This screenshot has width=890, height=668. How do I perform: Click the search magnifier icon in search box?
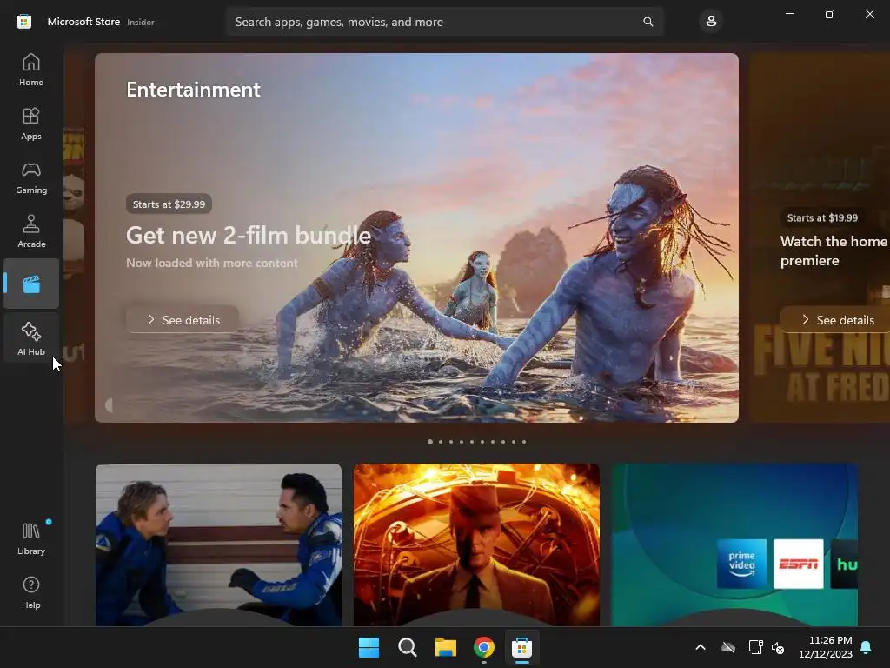tap(648, 22)
